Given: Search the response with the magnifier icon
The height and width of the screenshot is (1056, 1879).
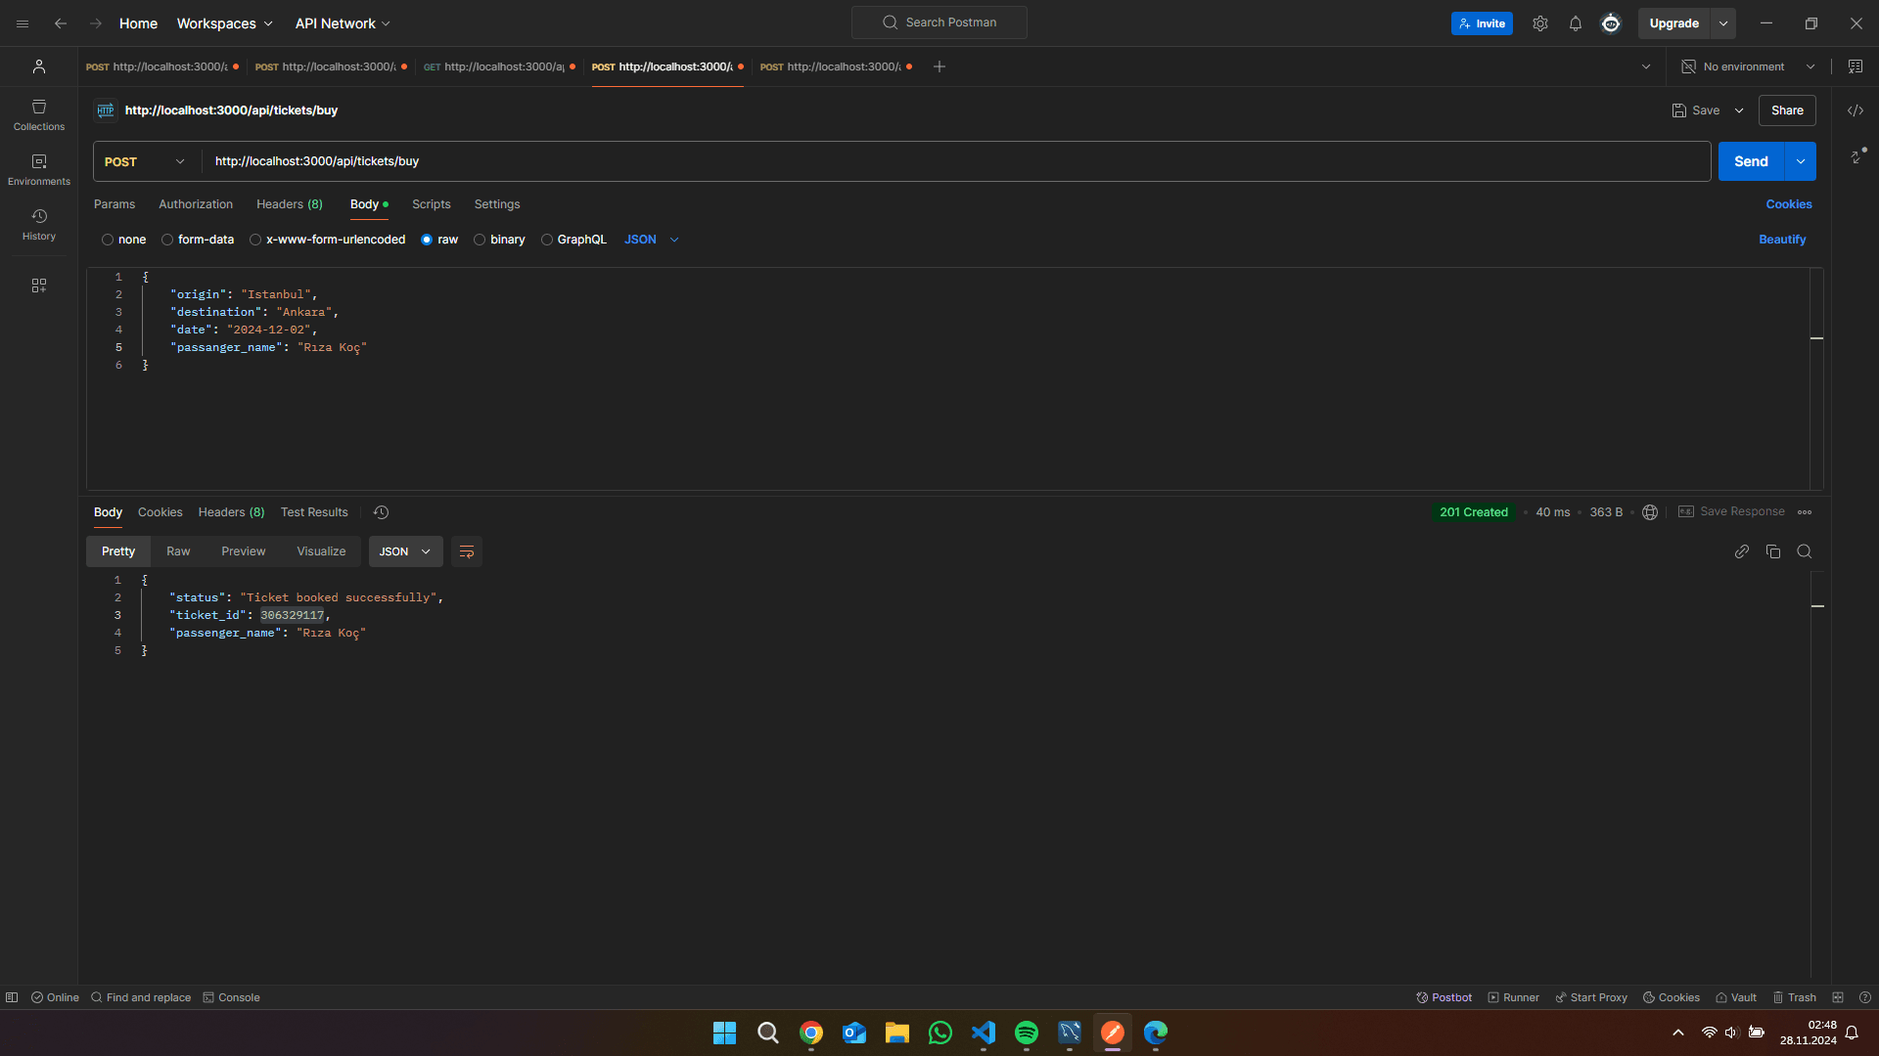Looking at the screenshot, I should click(x=1804, y=551).
